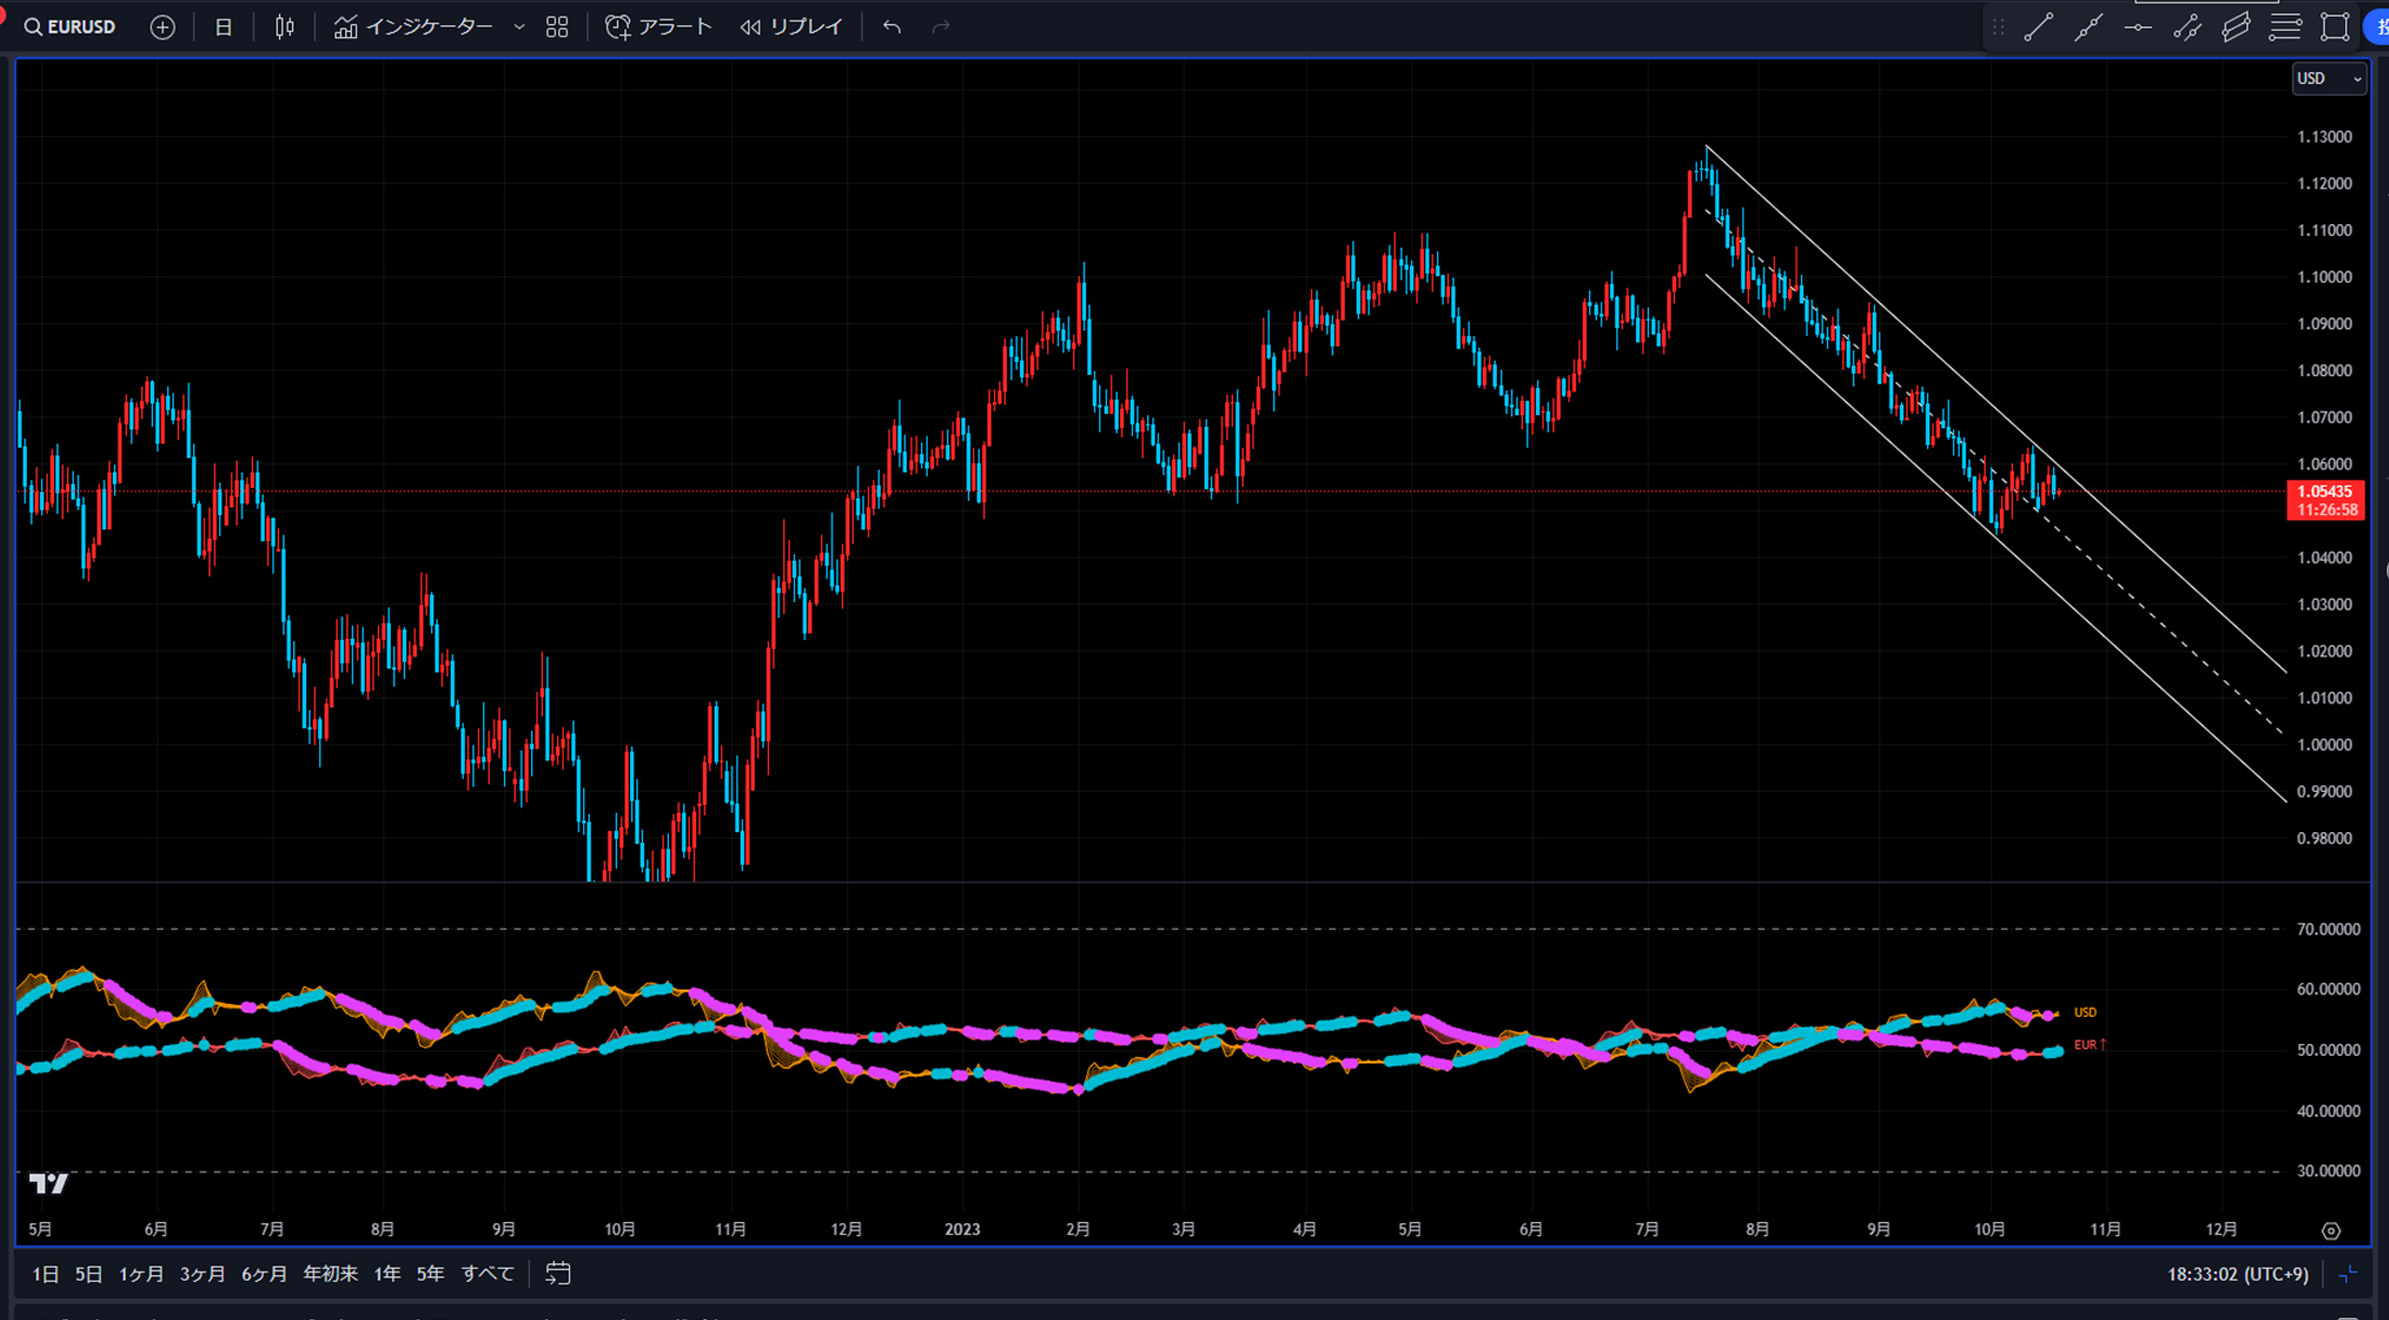Open the go-to-date calendar icon
The height and width of the screenshot is (1320, 2389).
(558, 1273)
